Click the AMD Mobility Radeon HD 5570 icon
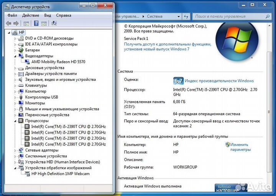The height and width of the screenshot is (196, 276). [27, 62]
